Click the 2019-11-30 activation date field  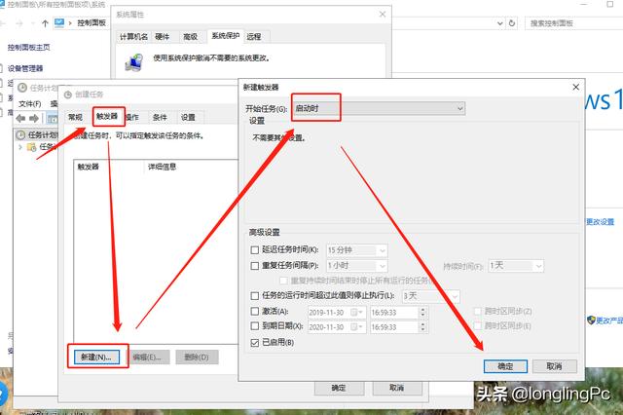tap(337, 313)
